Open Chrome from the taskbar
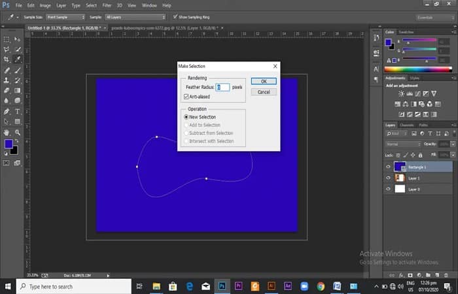 click(x=321, y=286)
